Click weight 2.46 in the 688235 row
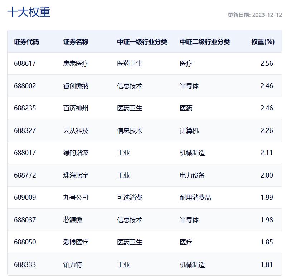286x278 pixels. click(x=267, y=108)
